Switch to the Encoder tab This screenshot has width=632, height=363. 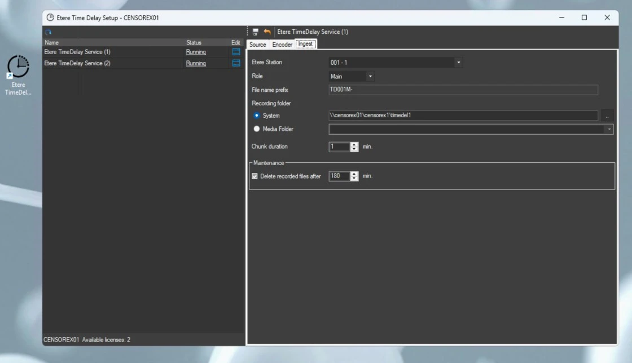point(282,45)
